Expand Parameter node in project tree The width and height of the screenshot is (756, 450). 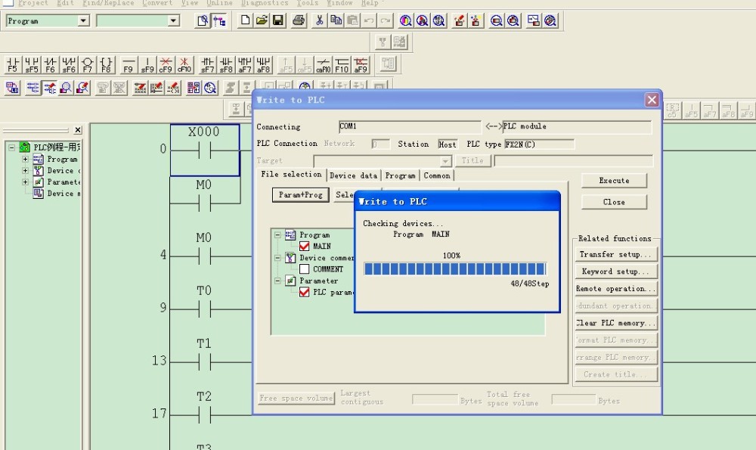(25, 182)
